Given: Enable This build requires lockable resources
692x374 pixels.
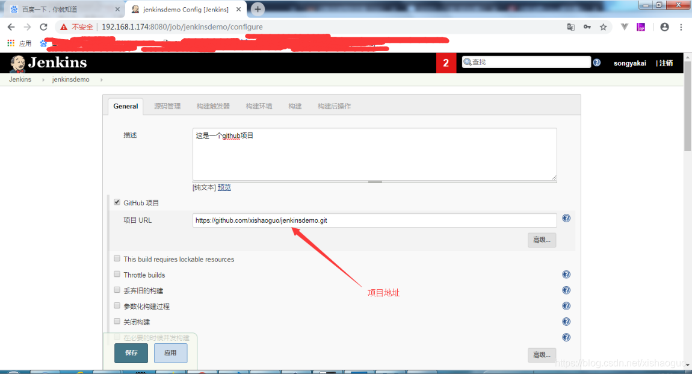Looking at the screenshot, I should [117, 258].
